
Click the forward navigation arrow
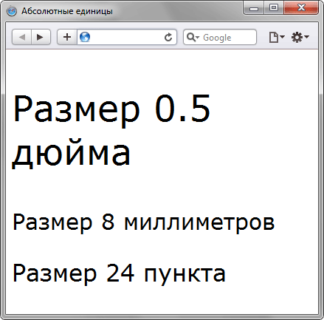(x=41, y=37)
